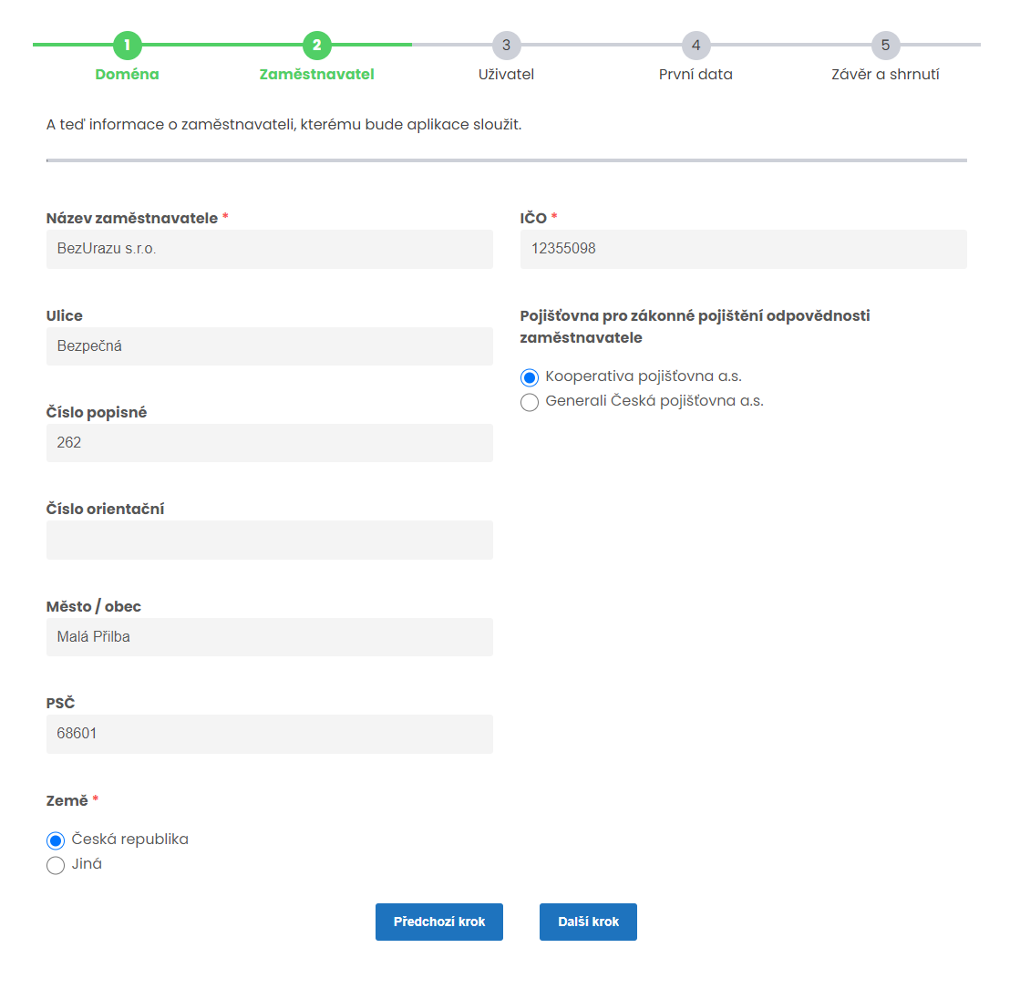Edit the Ulice field with Bezpečná
The height and width of the screenshot is (989, 1020).
point(269,346)
